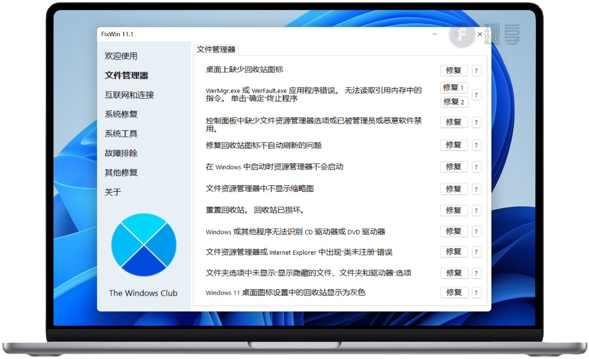589x359 pixels.
Task: Click 修复 1 for the WerMgr.exe error
Action: point(454,88)
